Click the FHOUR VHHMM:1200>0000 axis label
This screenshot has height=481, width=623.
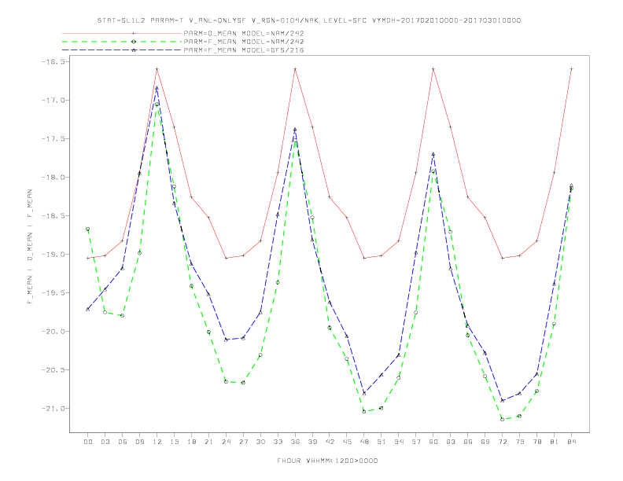[327, 461]
